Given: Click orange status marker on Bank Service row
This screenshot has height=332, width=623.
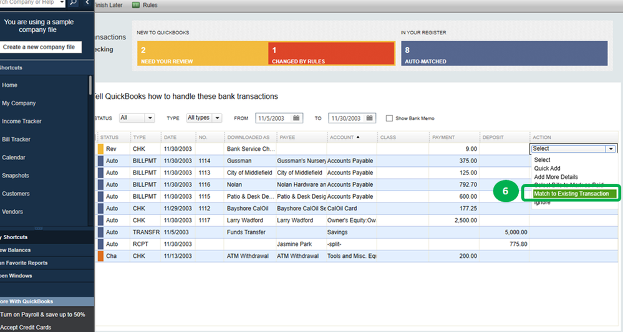Looking at the screenshot, I should [100, 149].
